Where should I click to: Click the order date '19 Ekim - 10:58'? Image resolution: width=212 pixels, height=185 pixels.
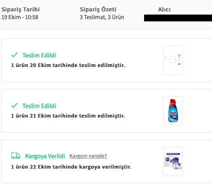click(20, 17)
